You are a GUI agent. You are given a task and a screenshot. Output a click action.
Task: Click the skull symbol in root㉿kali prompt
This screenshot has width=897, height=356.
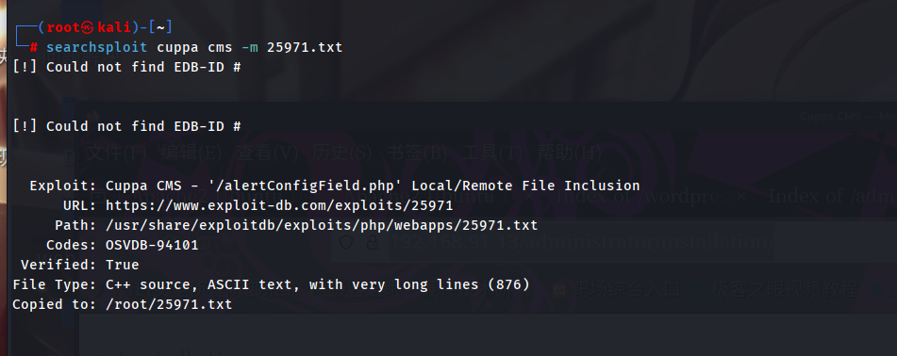point(87,27)
